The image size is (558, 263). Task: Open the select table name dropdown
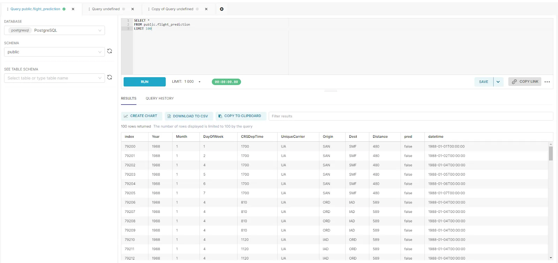click(54, 78)
